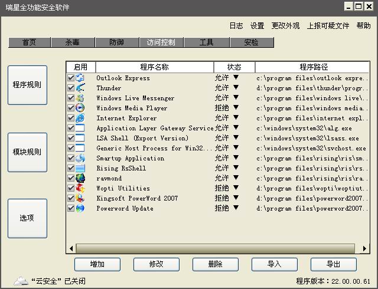Open the 工具 tab
378x289 pixels.
207,42
